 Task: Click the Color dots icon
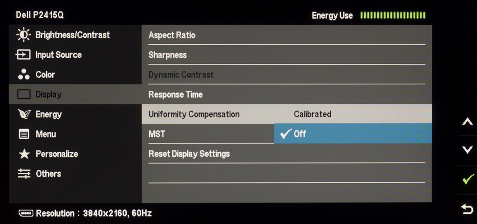pos(23,75)
